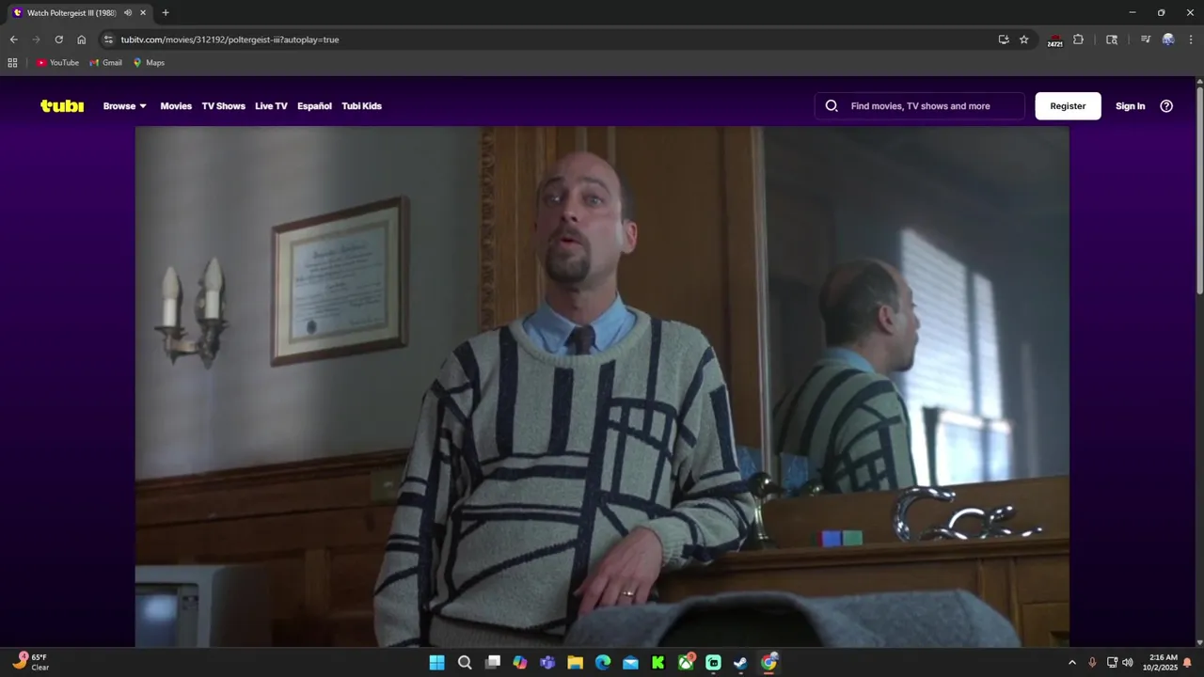Click the Sign In link
This screenshot has width=1204, height=677.
(x=1130, y=106)
